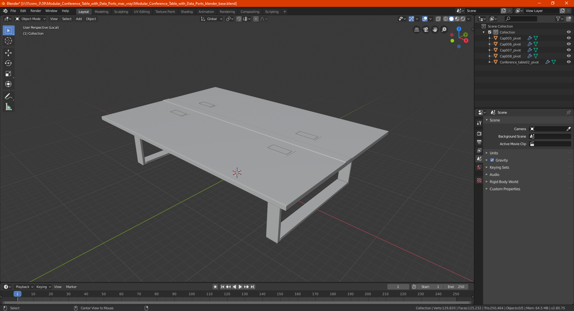Image resolution: width=574 pixels, height=311 pixels.
Task: Hide Cap006_pivot in the viewport
Action: click(569, 44)
